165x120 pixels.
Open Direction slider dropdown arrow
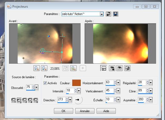point(70,99)
